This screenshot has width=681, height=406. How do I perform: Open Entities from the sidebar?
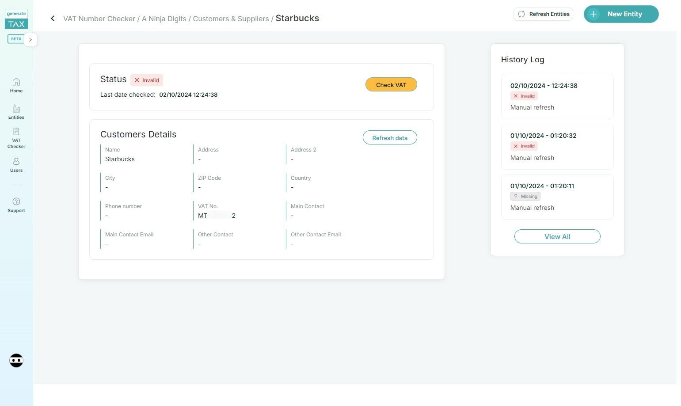16,112
